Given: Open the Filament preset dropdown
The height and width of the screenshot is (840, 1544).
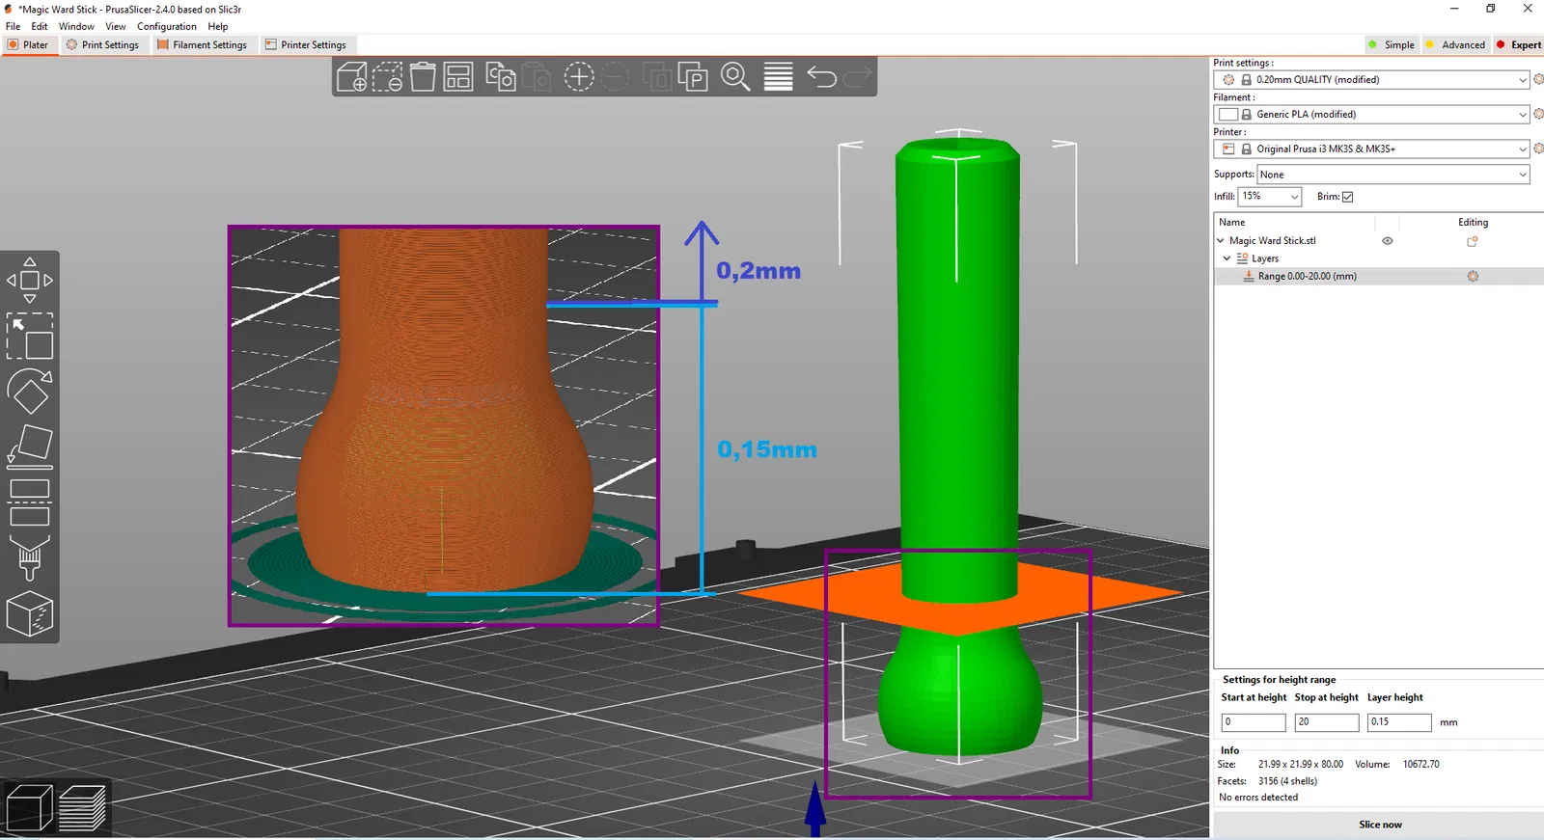Looking at the screenshot, I should pos(1371,115).
